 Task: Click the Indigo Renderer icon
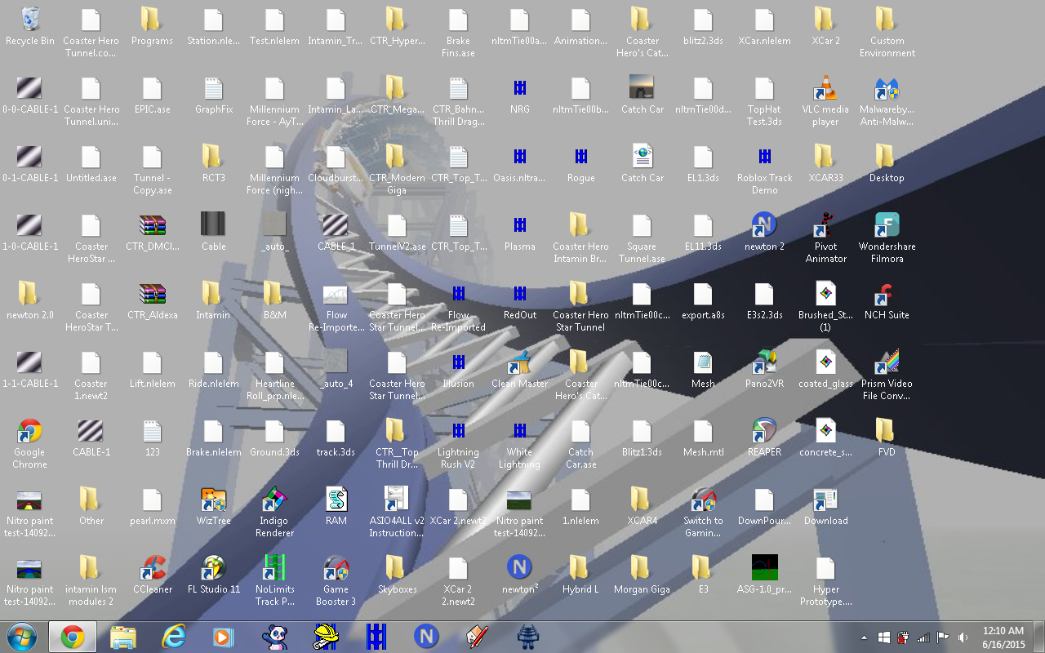click(x=274, y=500)
